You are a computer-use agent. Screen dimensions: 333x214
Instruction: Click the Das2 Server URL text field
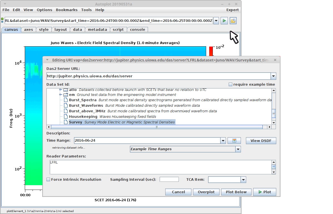coord(159,76)
